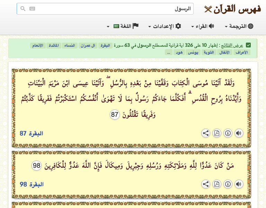Expand the الترجمة translation dropdown
The image size is (266, 208).
[x=239, y=26]
